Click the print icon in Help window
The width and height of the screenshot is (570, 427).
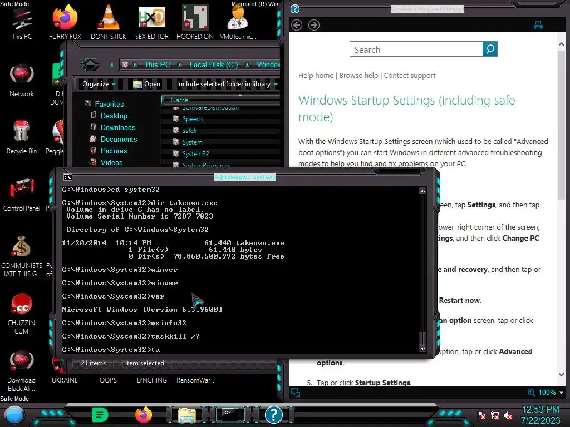(x=538, y=26)
